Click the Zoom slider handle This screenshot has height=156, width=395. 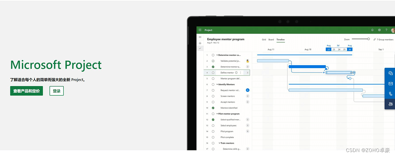coord(368,39)
